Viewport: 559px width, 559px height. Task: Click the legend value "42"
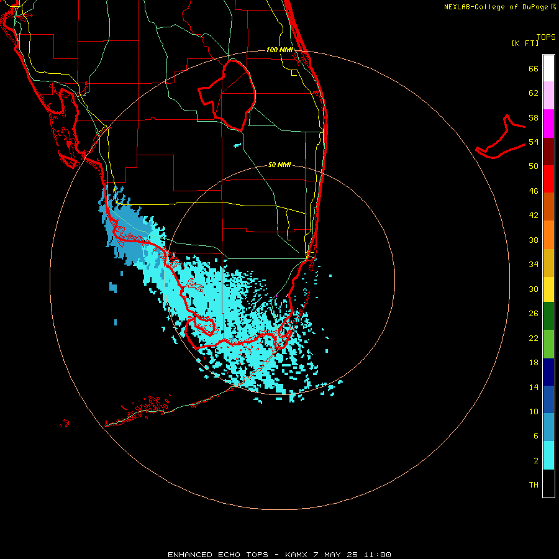pos(534,216)
